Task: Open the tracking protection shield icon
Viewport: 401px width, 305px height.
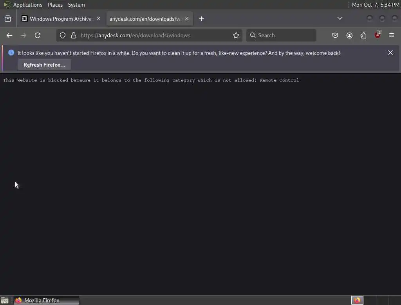Action: pyautogui.click(x=63, y=35)
